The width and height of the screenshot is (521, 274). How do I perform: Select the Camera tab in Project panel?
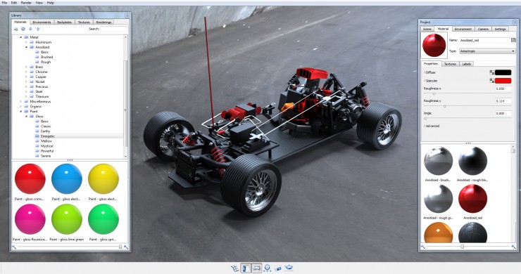pyautogui.click(x=483, y=30)
